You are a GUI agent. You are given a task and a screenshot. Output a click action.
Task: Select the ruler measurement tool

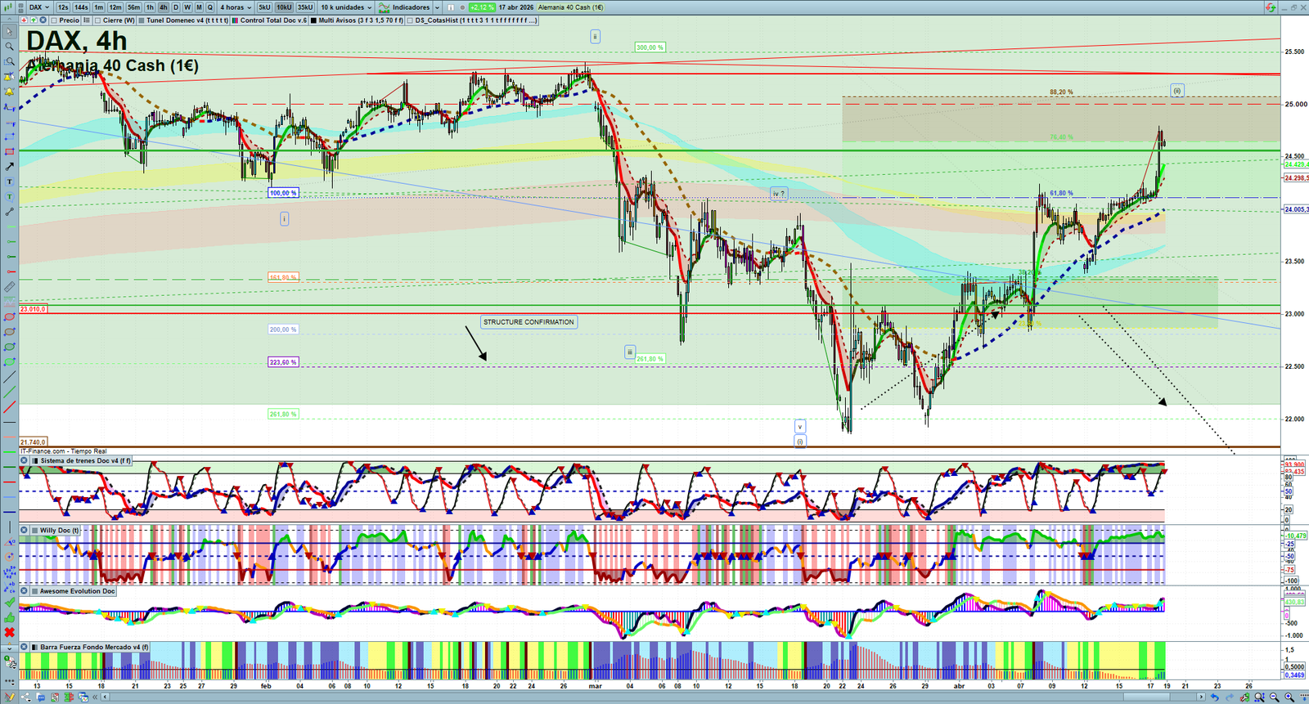point(9,287)
